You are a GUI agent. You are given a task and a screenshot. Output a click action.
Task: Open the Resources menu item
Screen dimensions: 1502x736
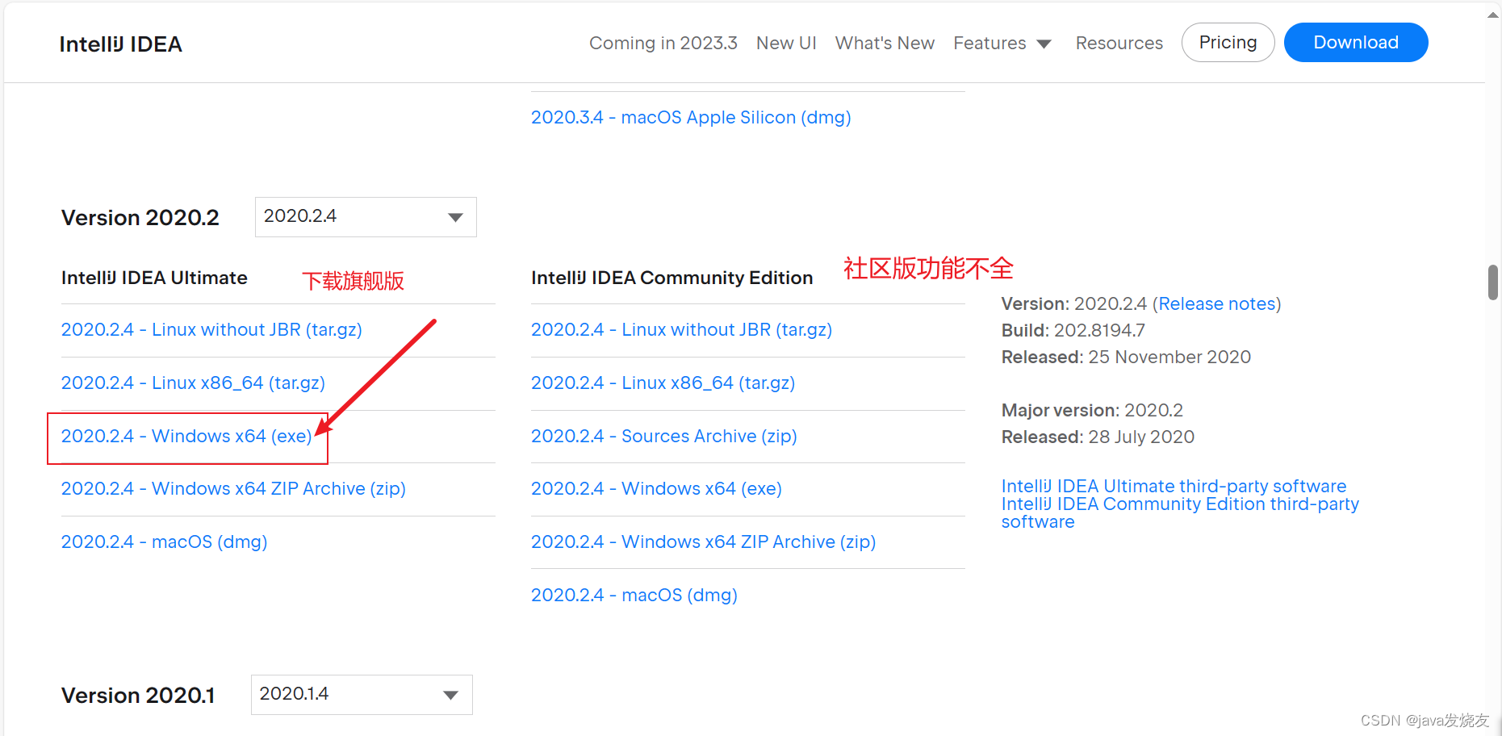[x=1119, y=43]
